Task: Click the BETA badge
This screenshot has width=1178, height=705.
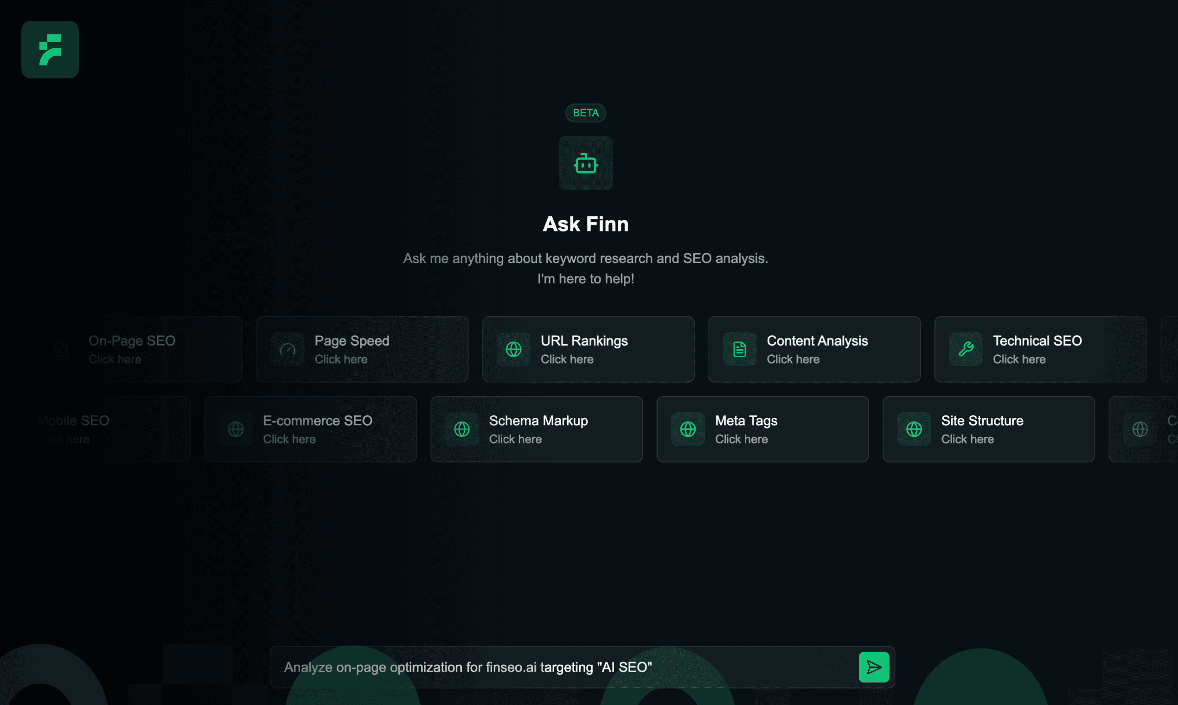Action: coord(586,113)
